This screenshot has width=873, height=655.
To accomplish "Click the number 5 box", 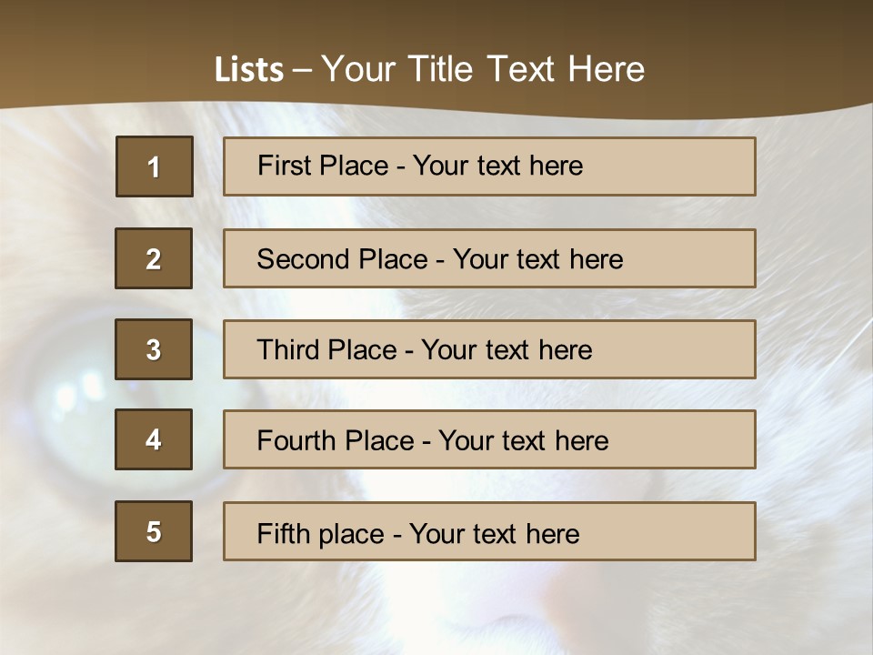I will click(x=154, y=531).
